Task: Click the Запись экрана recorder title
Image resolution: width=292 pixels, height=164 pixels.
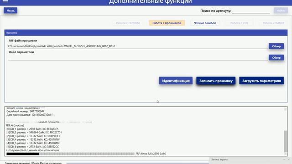Action: tap(219, 159)
